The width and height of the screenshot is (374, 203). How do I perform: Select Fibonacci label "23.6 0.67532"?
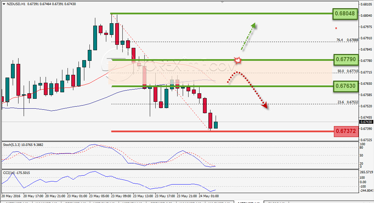[348, 102]
